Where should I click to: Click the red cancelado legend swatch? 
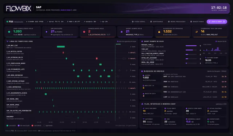[x=32, y=125]
